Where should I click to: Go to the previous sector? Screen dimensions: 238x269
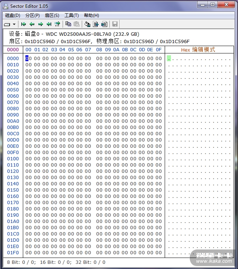(32, 24)
